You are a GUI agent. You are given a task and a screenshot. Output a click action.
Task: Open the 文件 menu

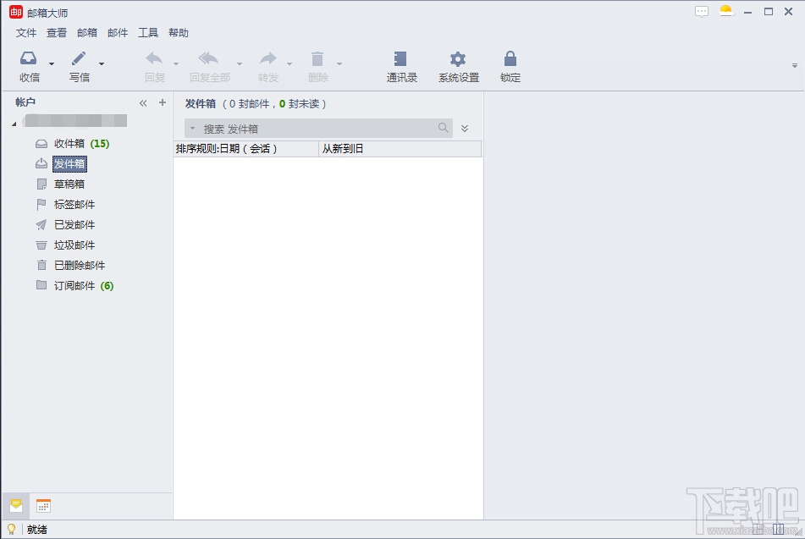point(25,33)
